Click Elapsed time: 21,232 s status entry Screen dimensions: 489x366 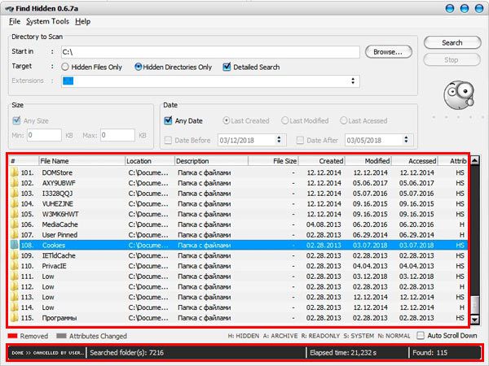343,352
